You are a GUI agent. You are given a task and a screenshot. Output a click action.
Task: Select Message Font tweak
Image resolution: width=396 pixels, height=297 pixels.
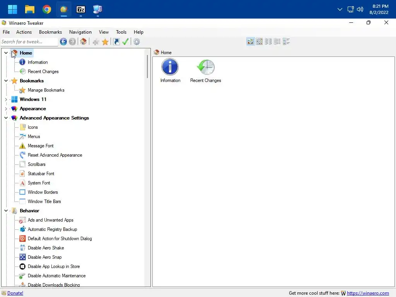[x=40, y=146]
